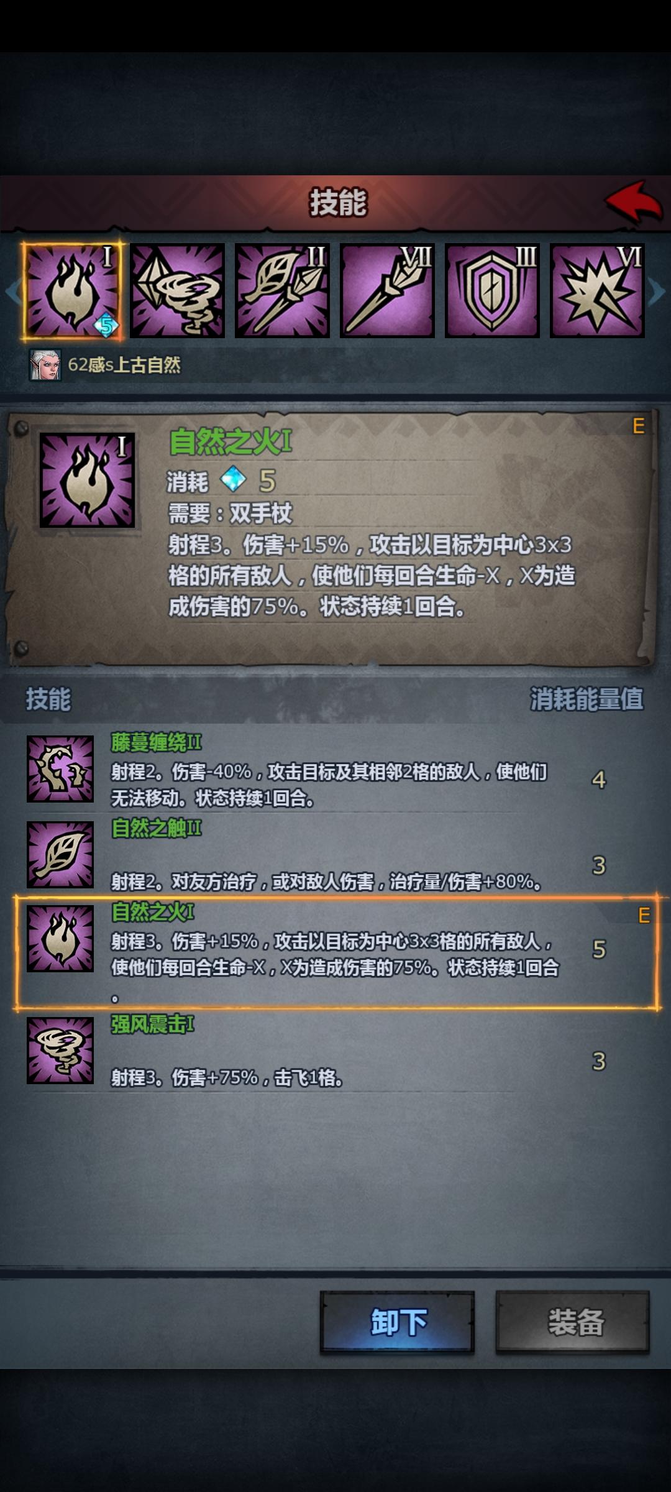Viewport: 671px width, 1492px height.
Task: Tap the large 自然之火I detail icon
Action: [x=87, y=480]
